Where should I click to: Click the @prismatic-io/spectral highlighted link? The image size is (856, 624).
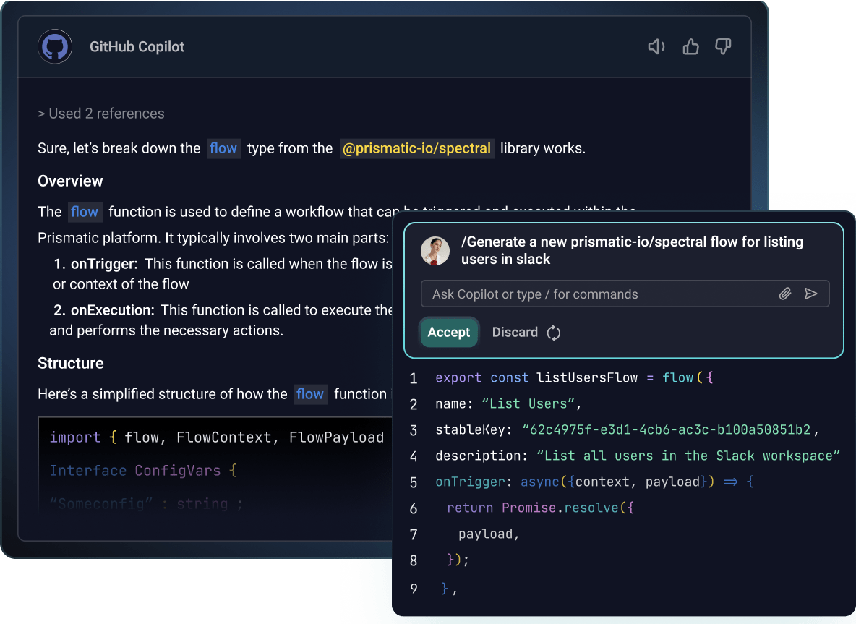(x=416, y=148)
